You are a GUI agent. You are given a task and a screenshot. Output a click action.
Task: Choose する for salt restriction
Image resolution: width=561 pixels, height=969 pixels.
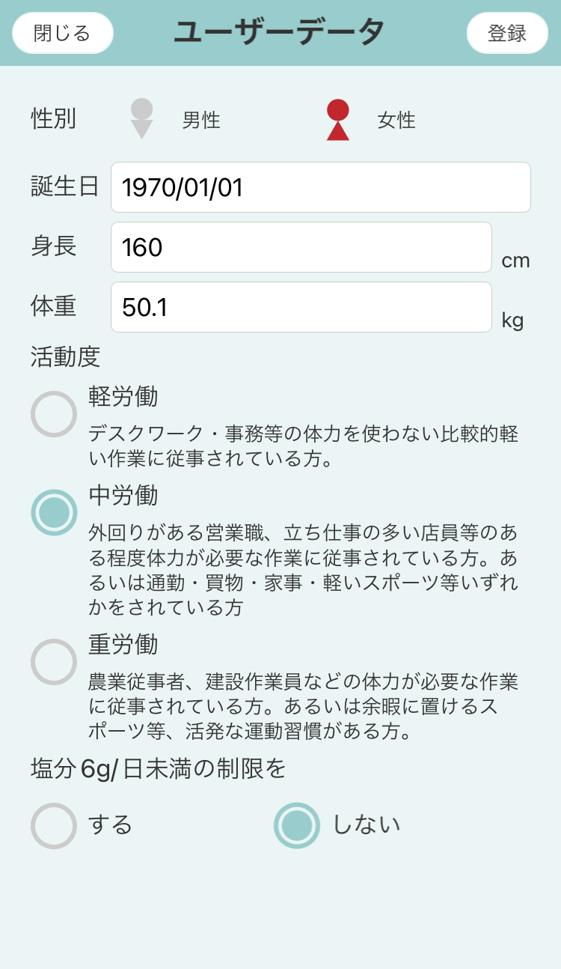tap(54, 825)
